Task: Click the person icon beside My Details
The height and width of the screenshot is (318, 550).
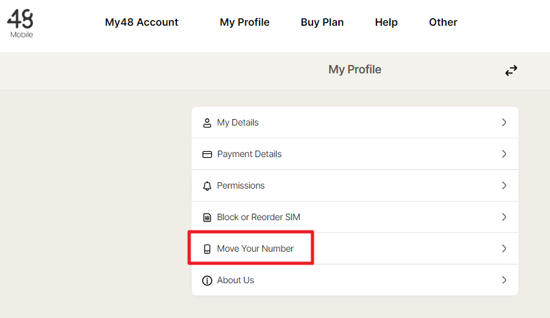Action: point(207,123)
